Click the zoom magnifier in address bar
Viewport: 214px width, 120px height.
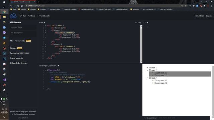click(x=182, y=6)
